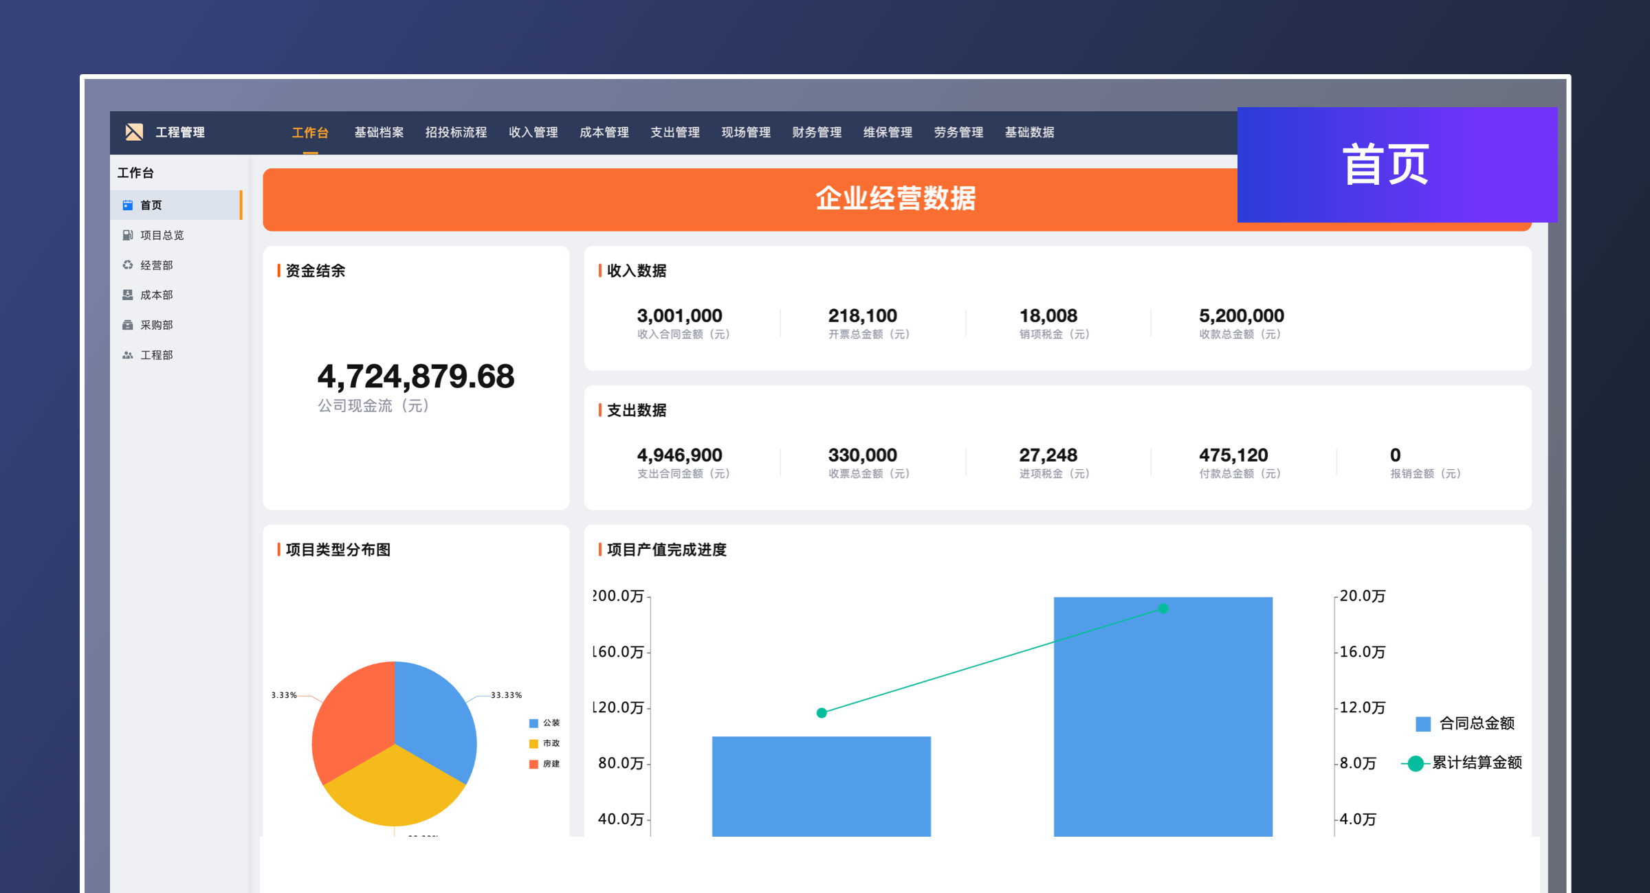Click the 成本部 sidebar icon
The height and width of the screenshot is (893, 1650).
click(x=127, y=295)
